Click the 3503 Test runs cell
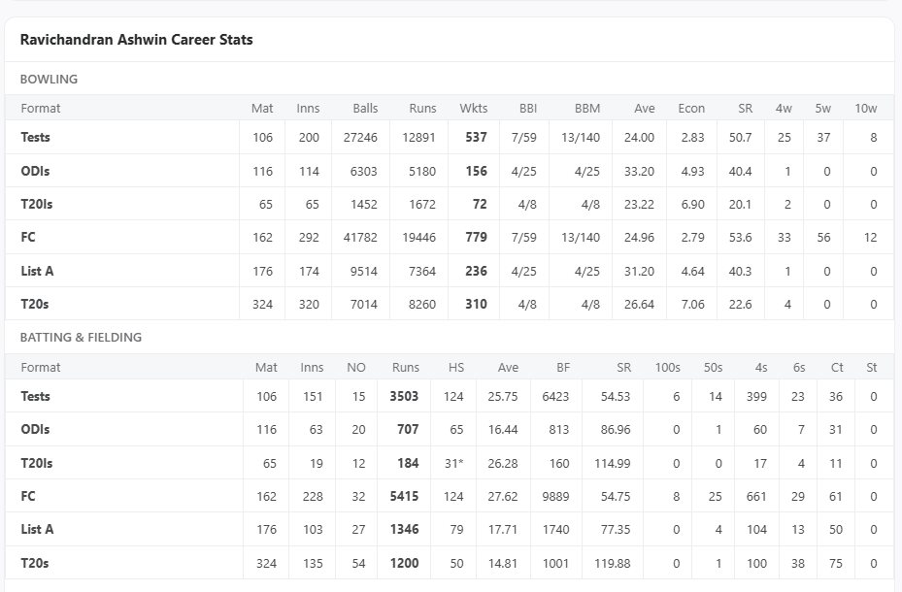 (405, 396)
